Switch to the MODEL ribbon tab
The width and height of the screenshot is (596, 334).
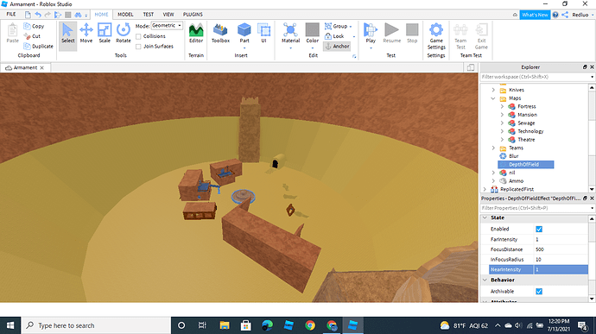click(x=125, y=15)
